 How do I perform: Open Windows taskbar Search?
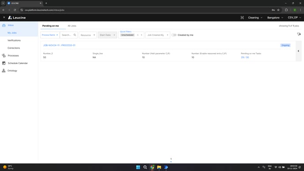[145, 167]
